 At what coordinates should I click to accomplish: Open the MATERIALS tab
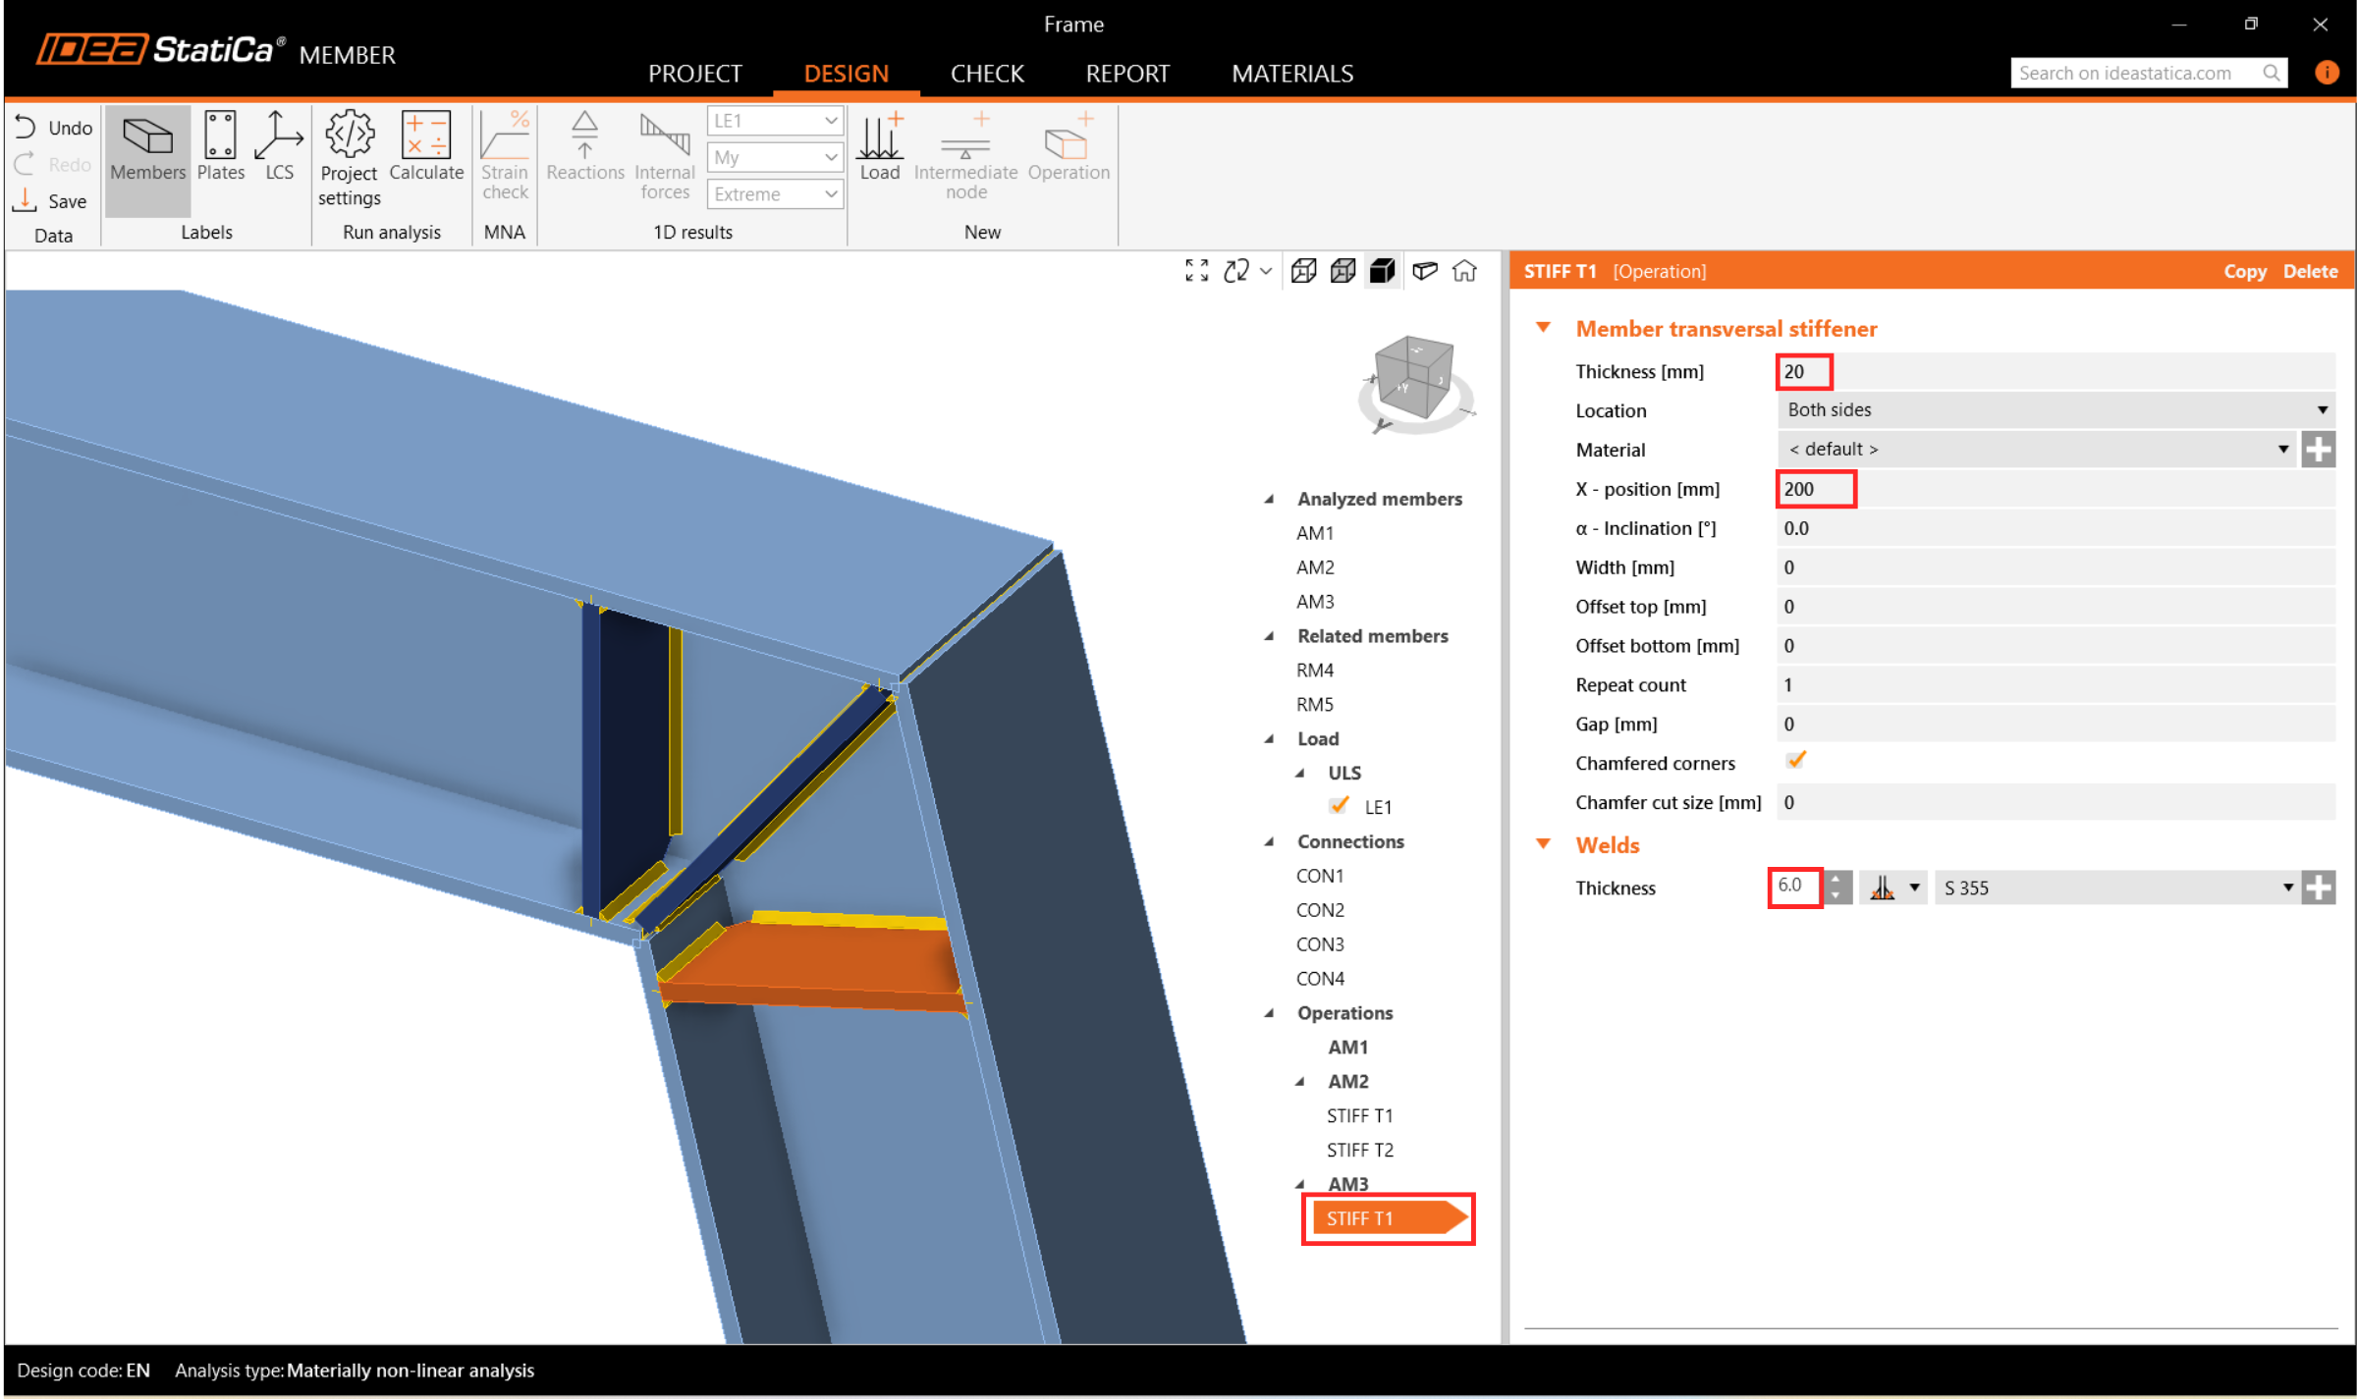1291,74
